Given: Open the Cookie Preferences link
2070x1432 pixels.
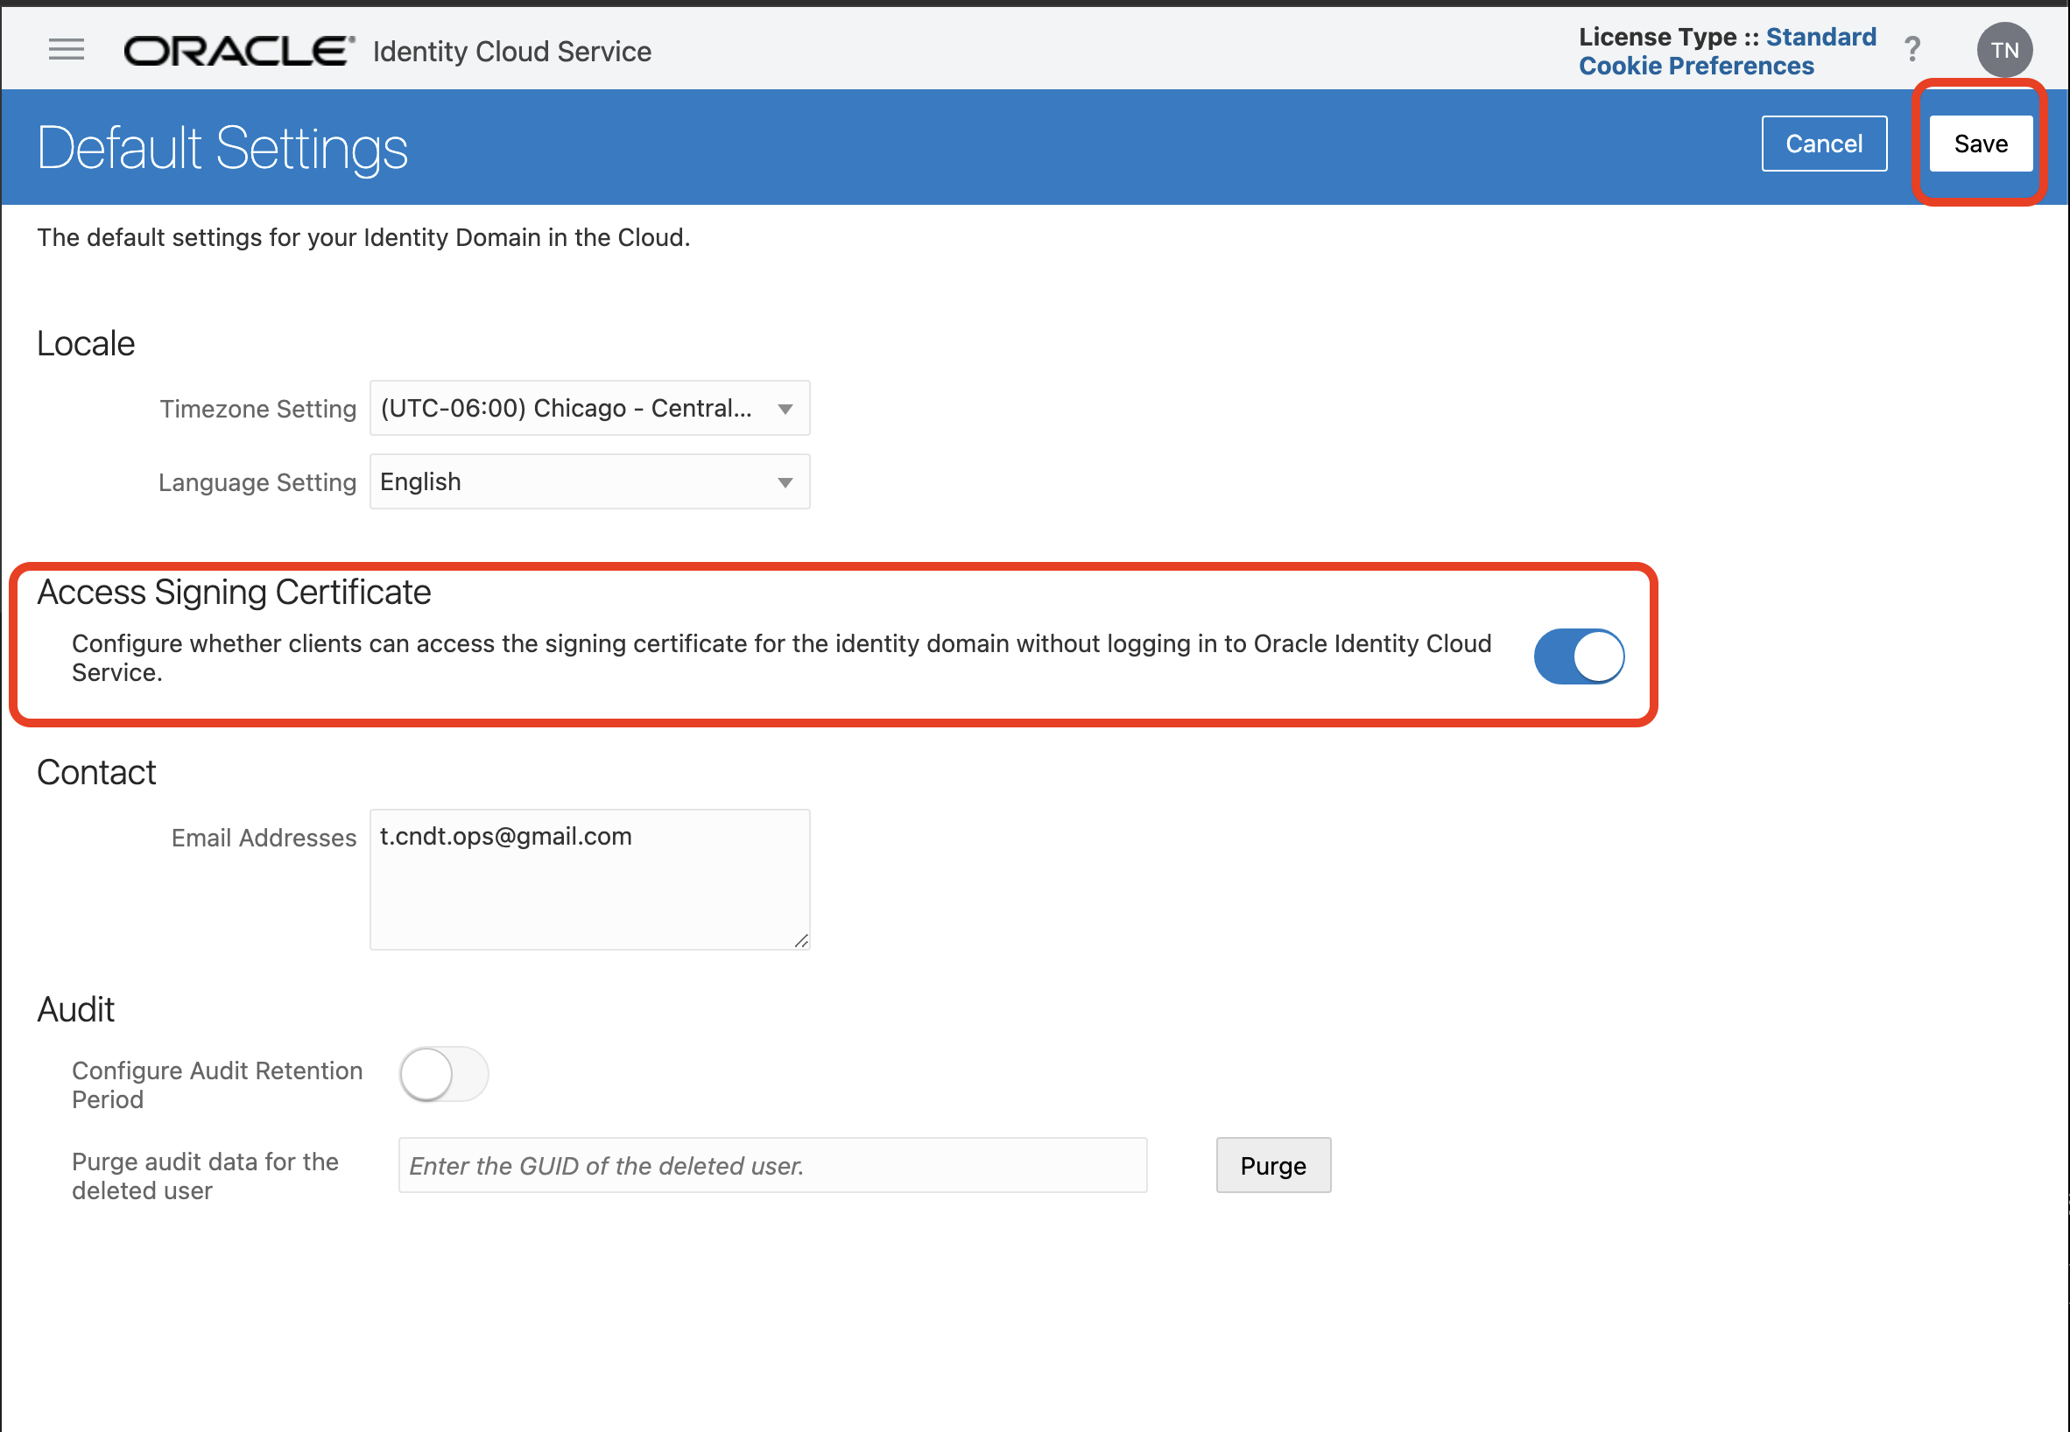Looking at the screenshot, I should coord(1696,67).
